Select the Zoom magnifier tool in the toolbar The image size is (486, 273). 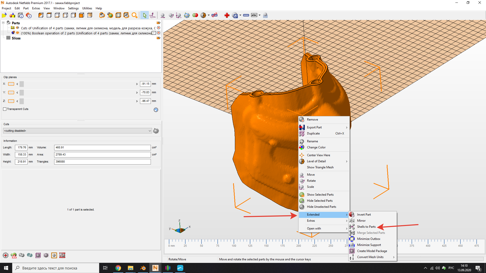[135, 15]
